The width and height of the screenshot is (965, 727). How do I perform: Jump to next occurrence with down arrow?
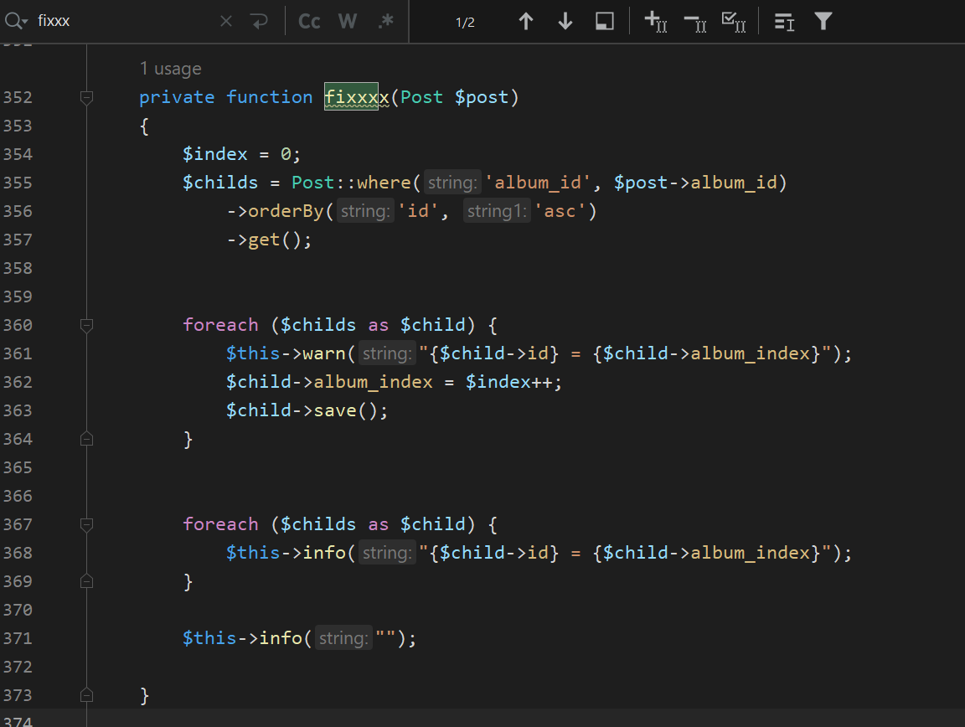click(565, 22)
